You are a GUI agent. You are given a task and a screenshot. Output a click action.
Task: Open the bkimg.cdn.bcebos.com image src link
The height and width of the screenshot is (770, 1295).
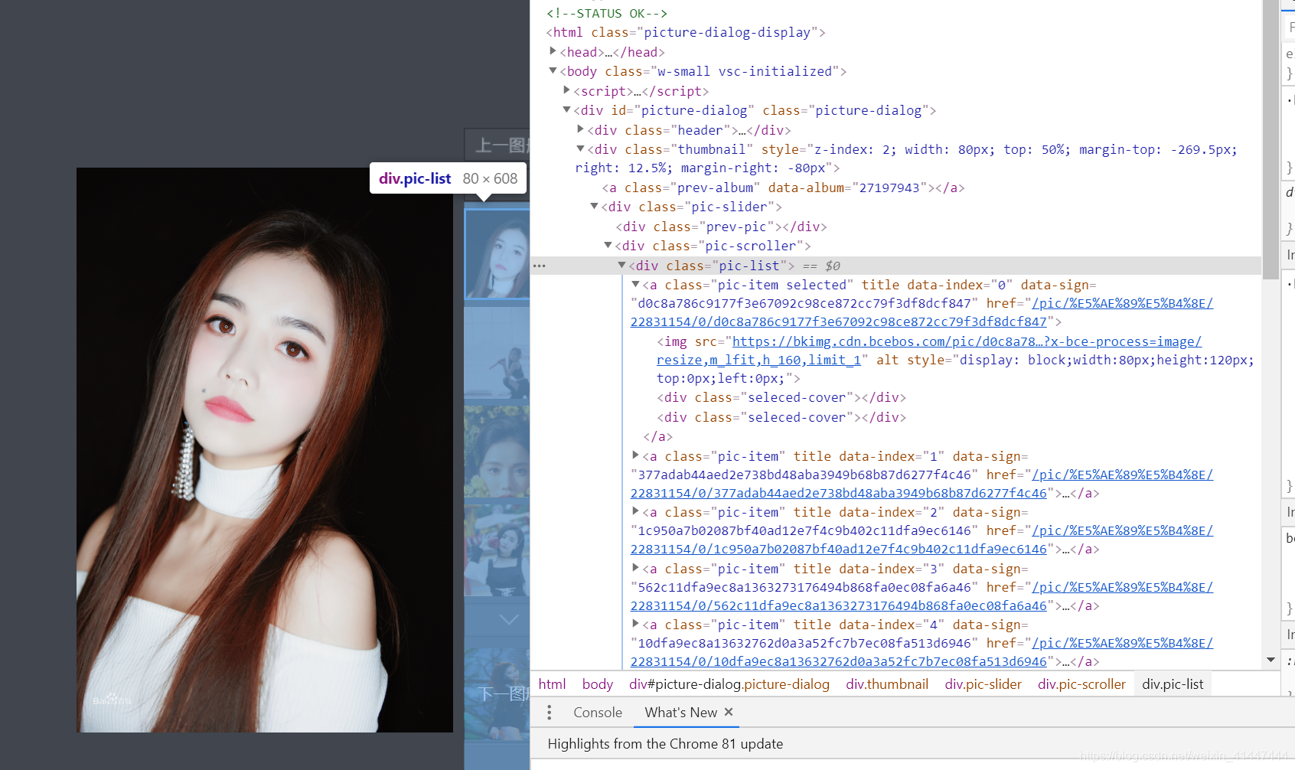(x=929, y=351)
